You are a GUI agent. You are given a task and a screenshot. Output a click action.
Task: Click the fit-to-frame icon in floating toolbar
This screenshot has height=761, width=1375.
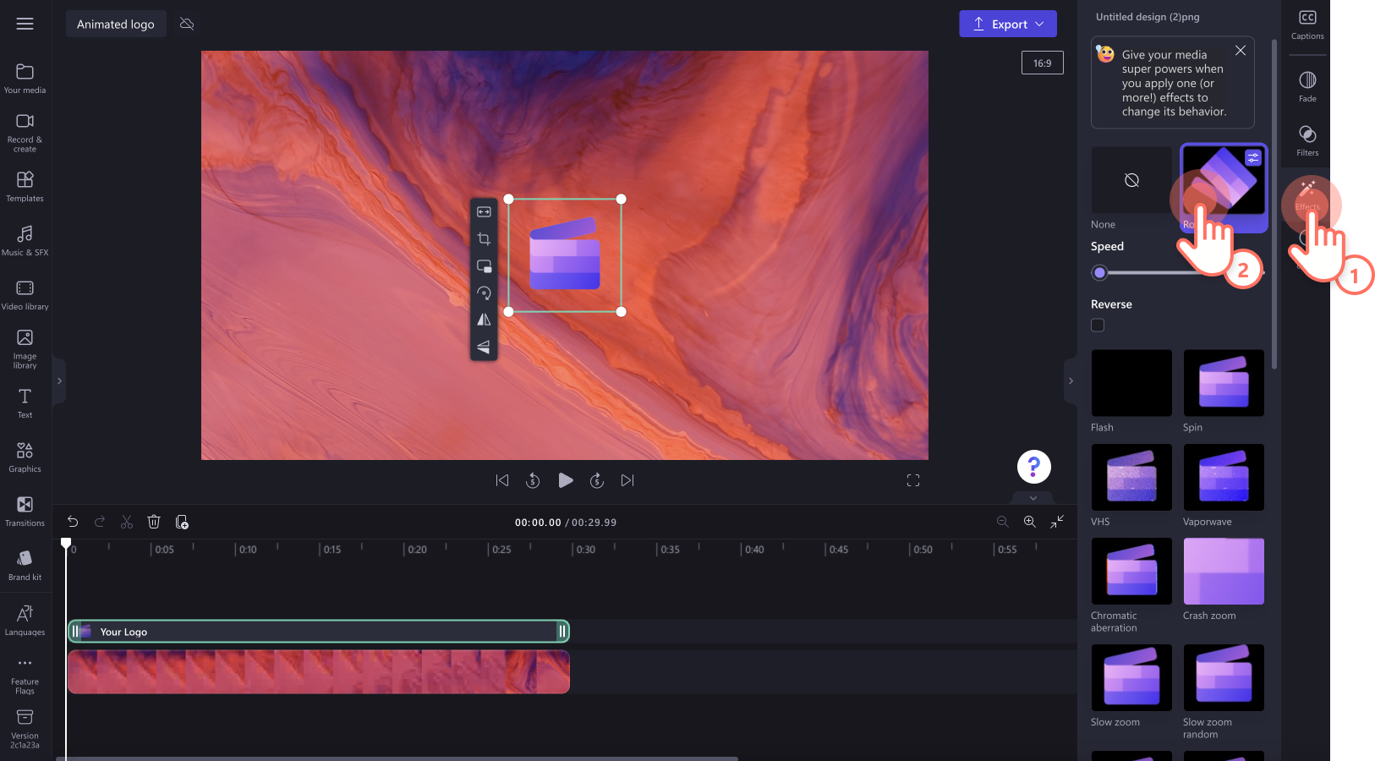pos(484,212)
